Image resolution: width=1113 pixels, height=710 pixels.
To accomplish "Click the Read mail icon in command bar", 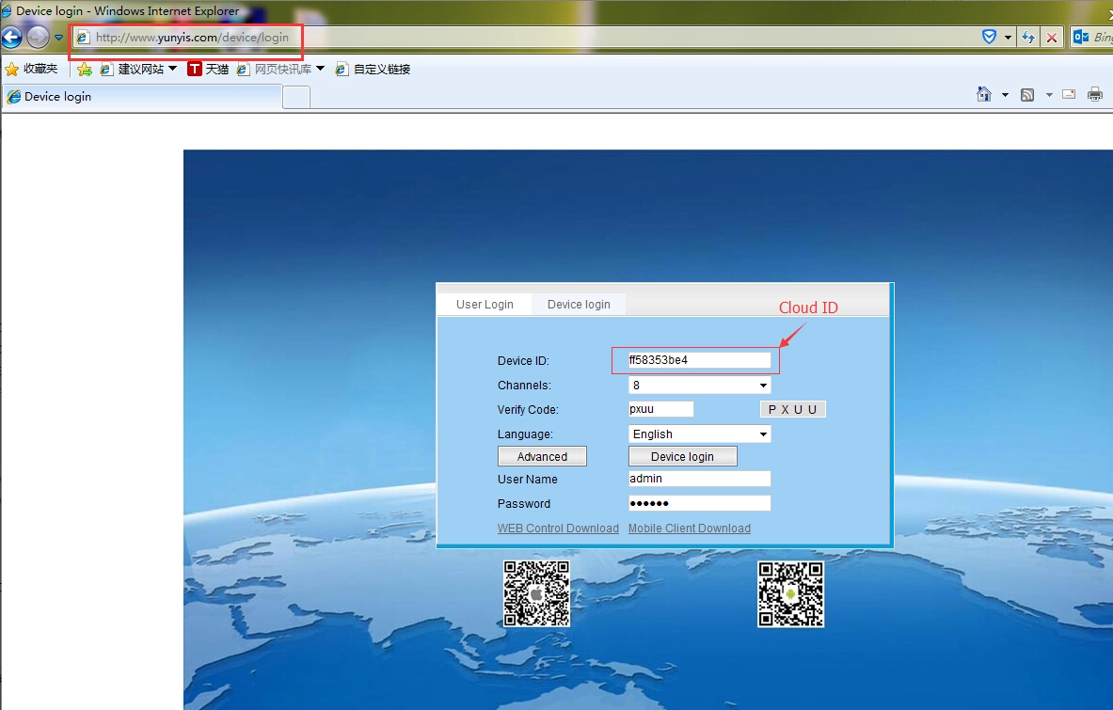I will tap(1069, 94).
